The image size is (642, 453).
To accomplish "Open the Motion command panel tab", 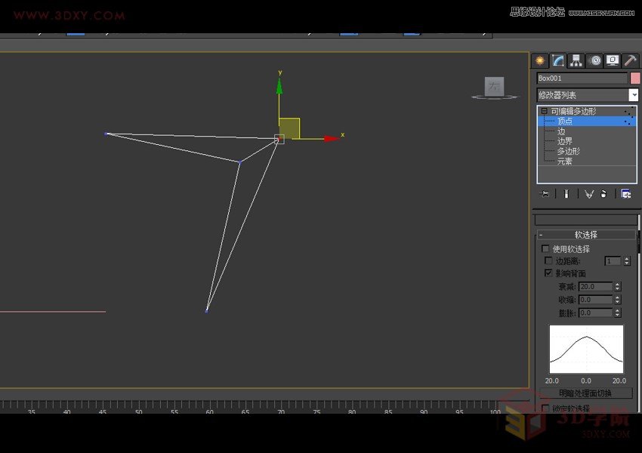I will pyautogui.click(x=595, y=60).
